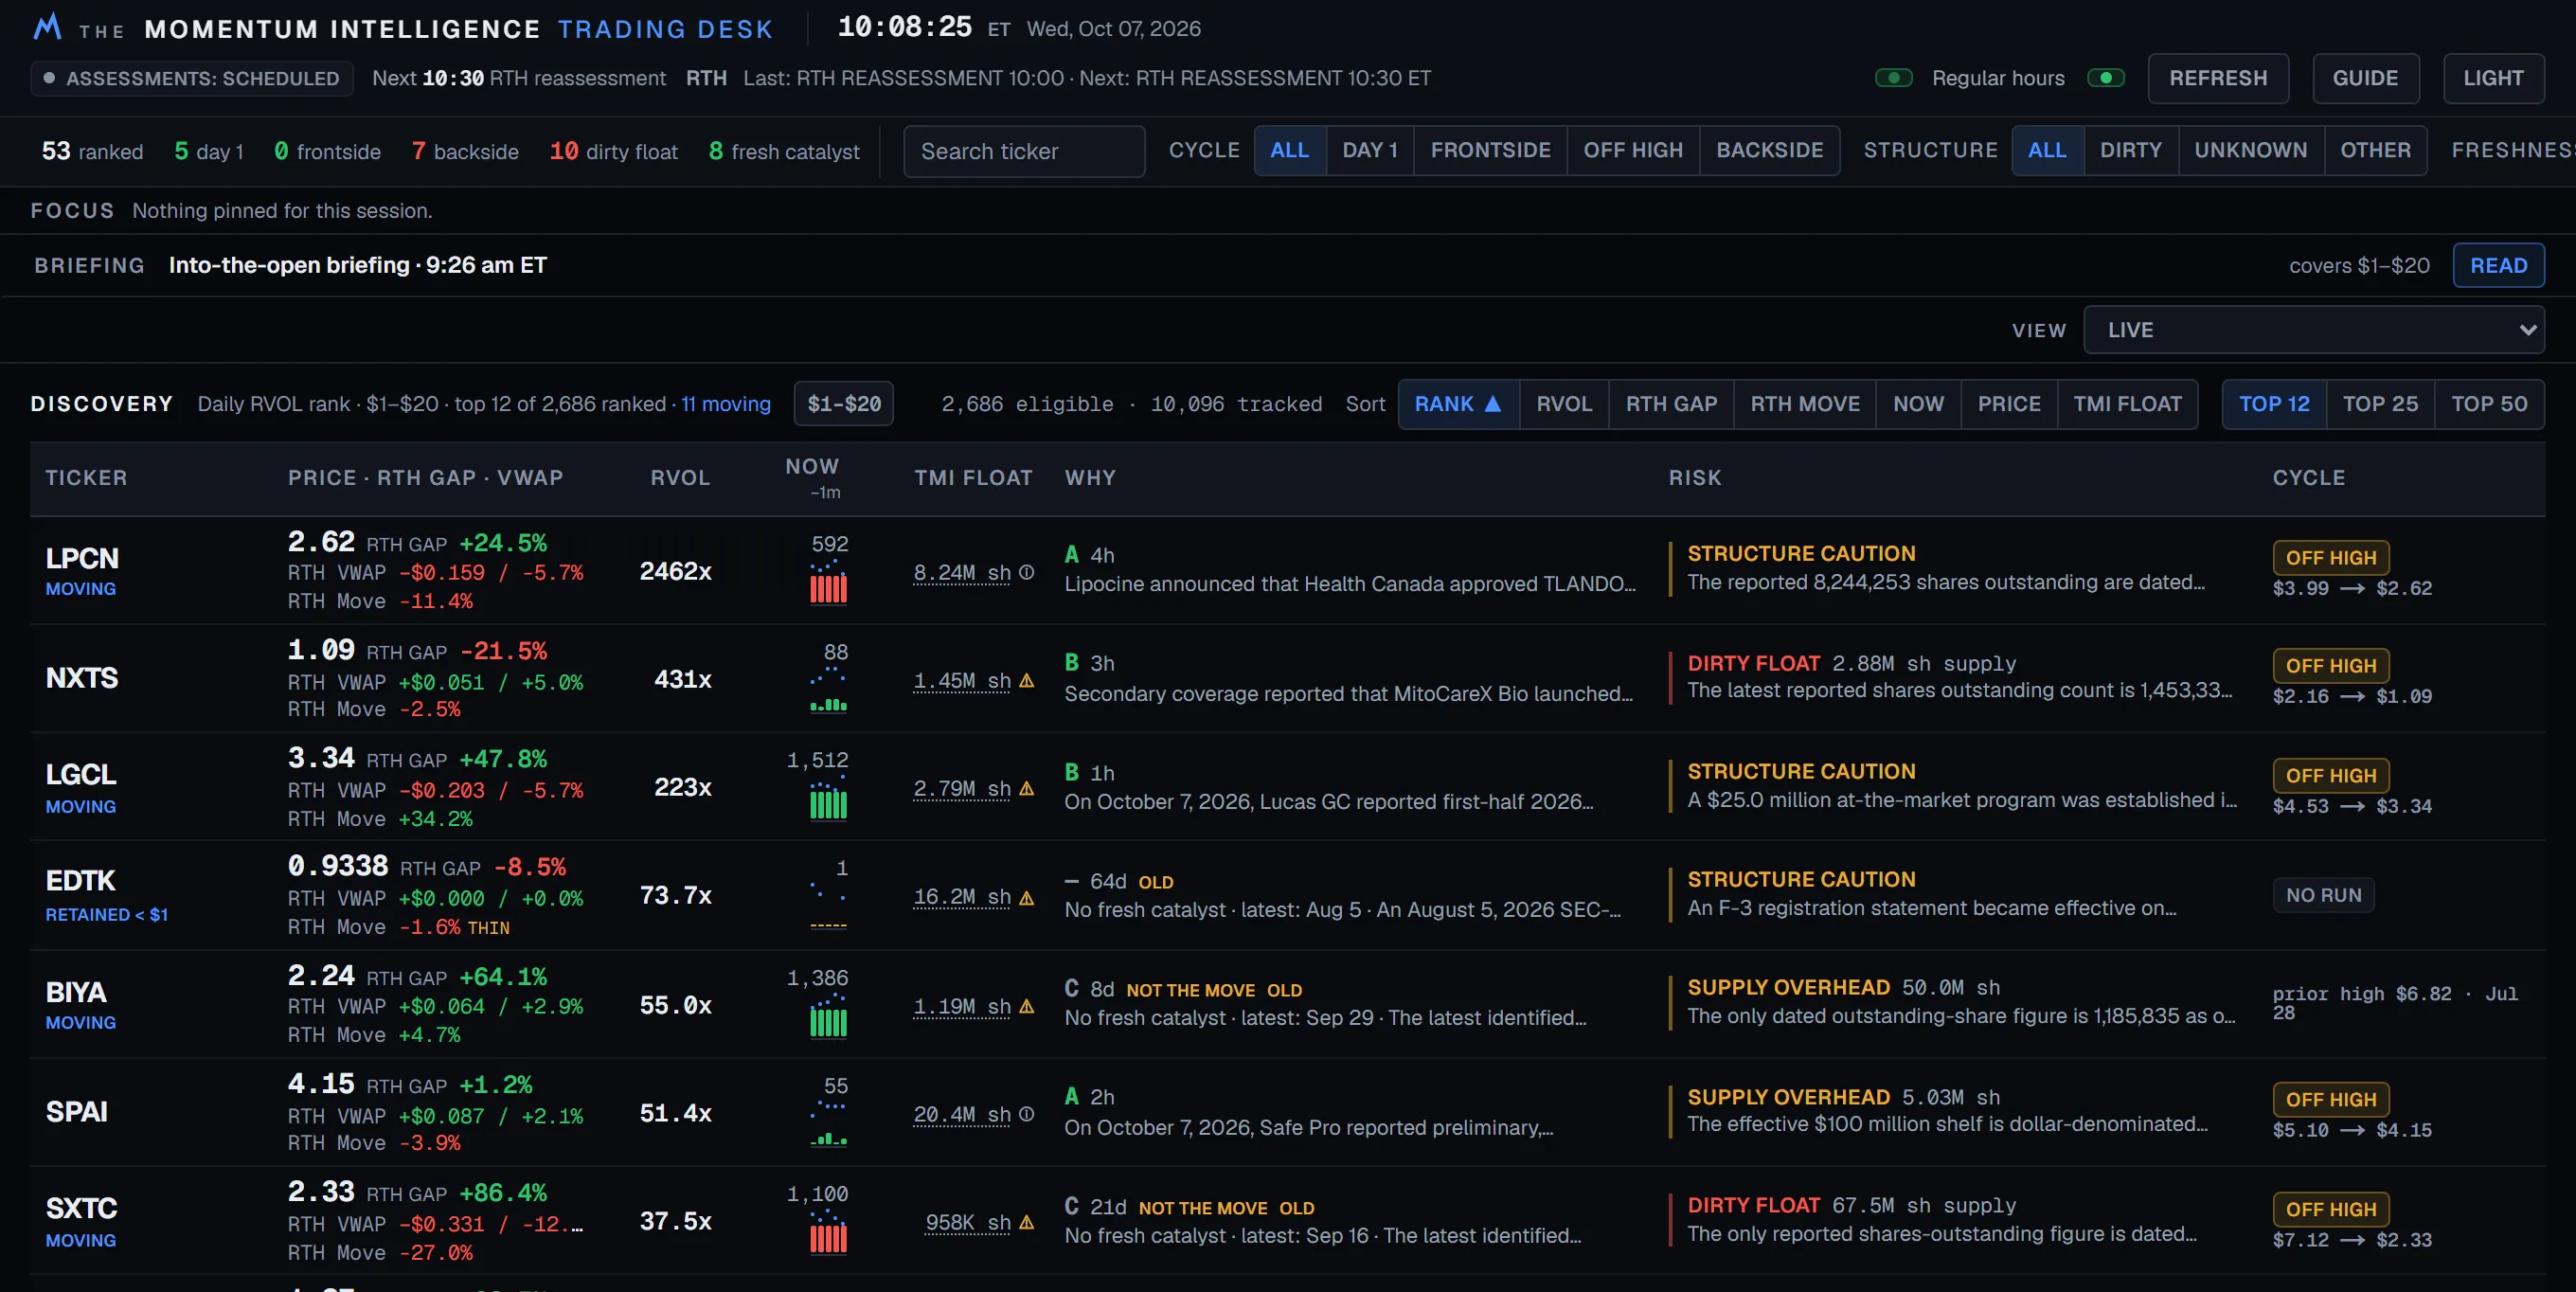2576x1292 pixels.
Task: Show TOP 25 results
Action: pyautogui.click(x=2380, y=404)
